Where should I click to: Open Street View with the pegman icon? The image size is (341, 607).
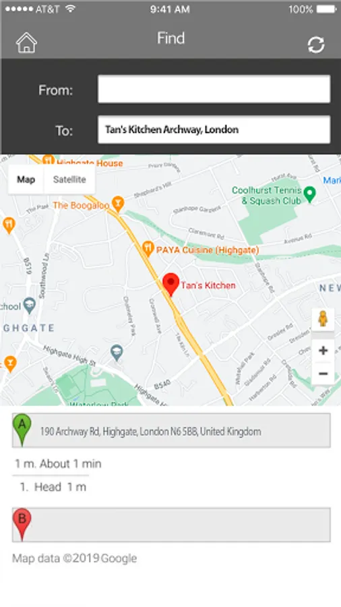[x=323, y=318]
